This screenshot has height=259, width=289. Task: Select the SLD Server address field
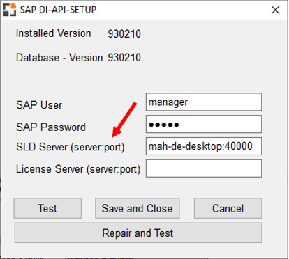pyautogui.click(x=204, y=146)
